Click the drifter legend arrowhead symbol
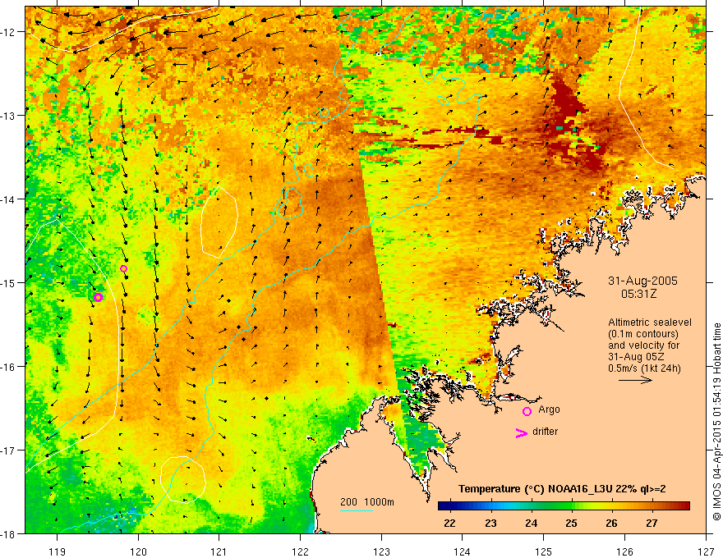Image resolution: width=723 pixels, height=558 pixels. 521,432
